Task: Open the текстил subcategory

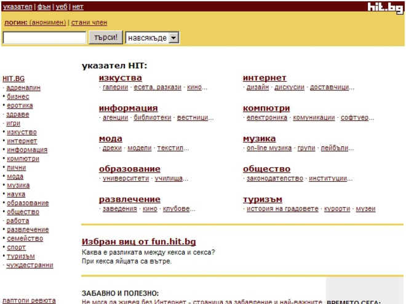Action: click(x=170, y=148)
